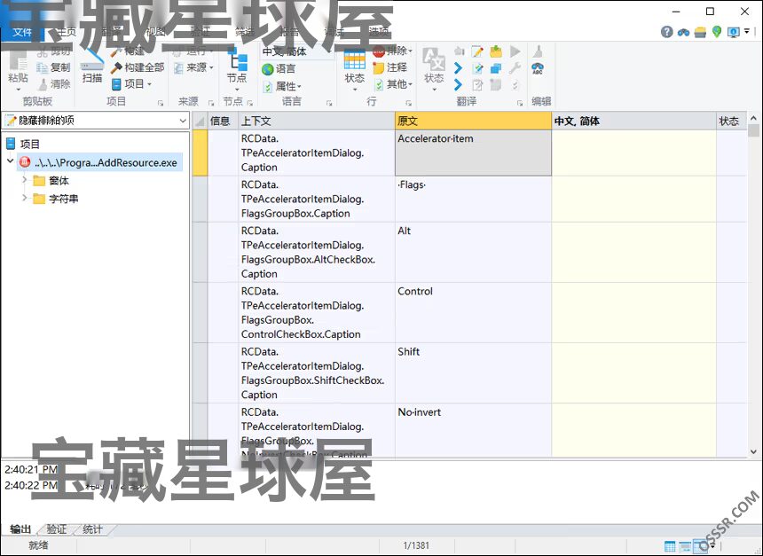The width and height of the screenshot is (763, 556).
Task: Click the list view icon in status bar
Action: coord(685,546)
